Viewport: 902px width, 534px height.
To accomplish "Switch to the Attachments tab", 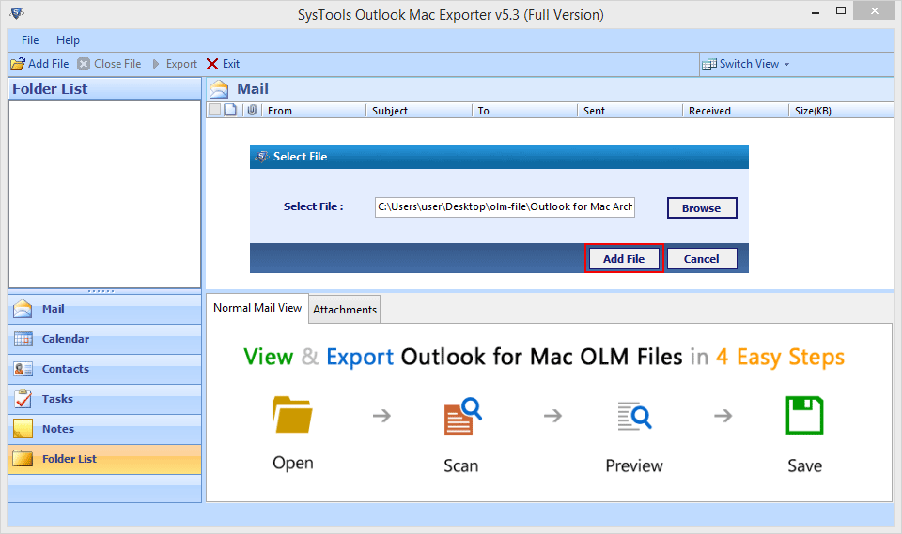I will [x=345, y=309].
